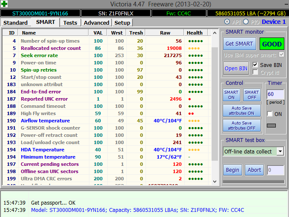289x217 pixels.
Task: Click the SMART table vertical scrollbar thumb
Action: [x=215, y=104]
